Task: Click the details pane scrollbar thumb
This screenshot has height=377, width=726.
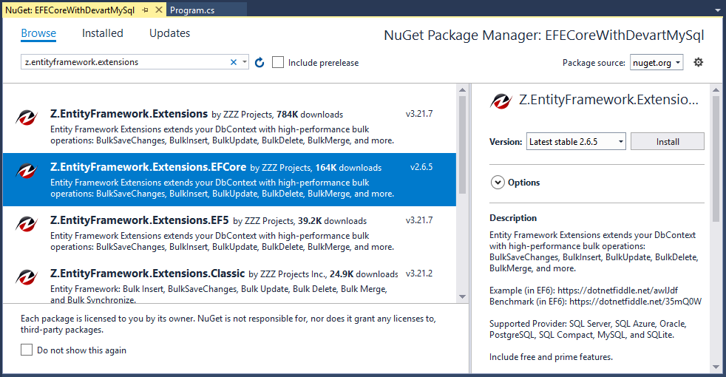Action: (716, 158)
